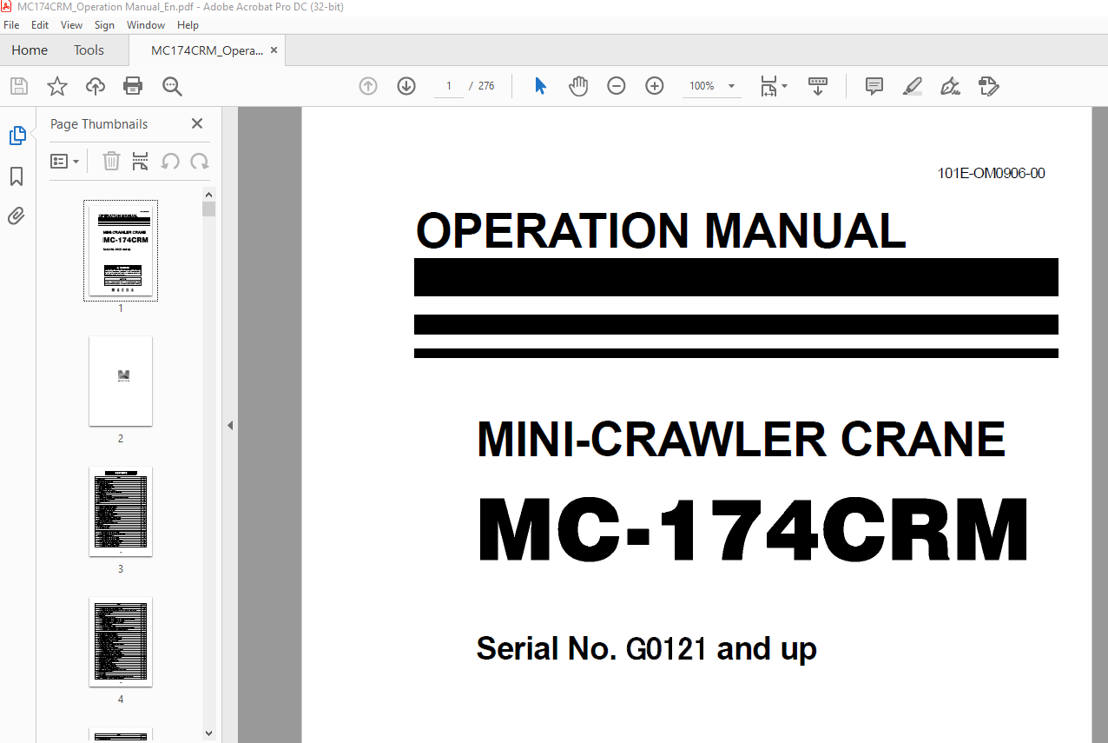Select page 2 thumbnail

pos(121,381)
